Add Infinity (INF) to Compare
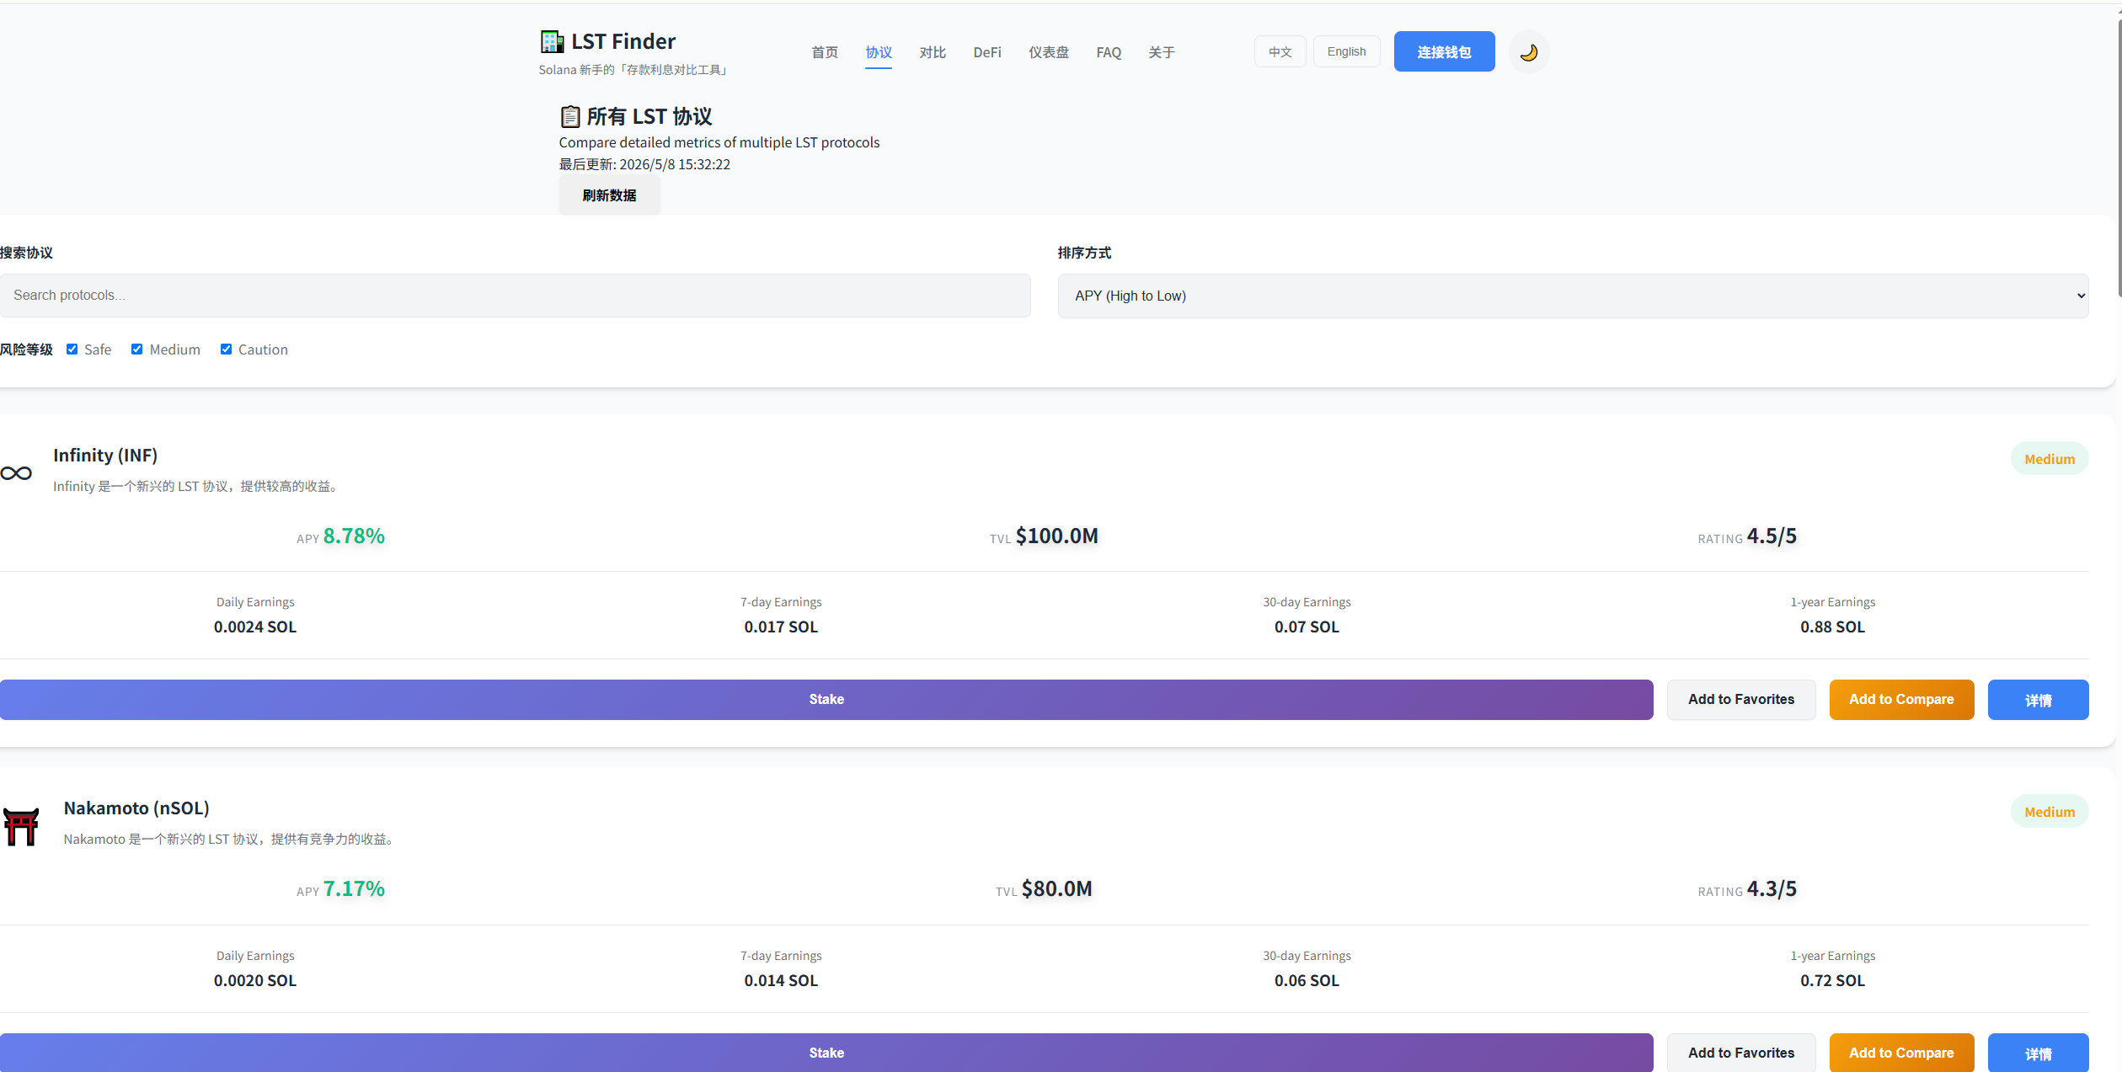Viewport: 2122px width, 1072px height. pyautogui.click(x=1901, y=699)
